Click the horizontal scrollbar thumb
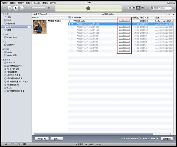177x147 pixels. [x=94, y=134]
